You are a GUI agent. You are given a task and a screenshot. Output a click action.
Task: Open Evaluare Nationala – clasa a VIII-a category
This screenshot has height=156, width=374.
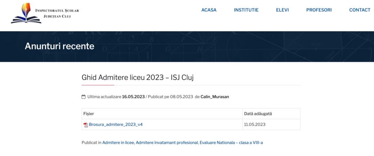tap(231, 142)
